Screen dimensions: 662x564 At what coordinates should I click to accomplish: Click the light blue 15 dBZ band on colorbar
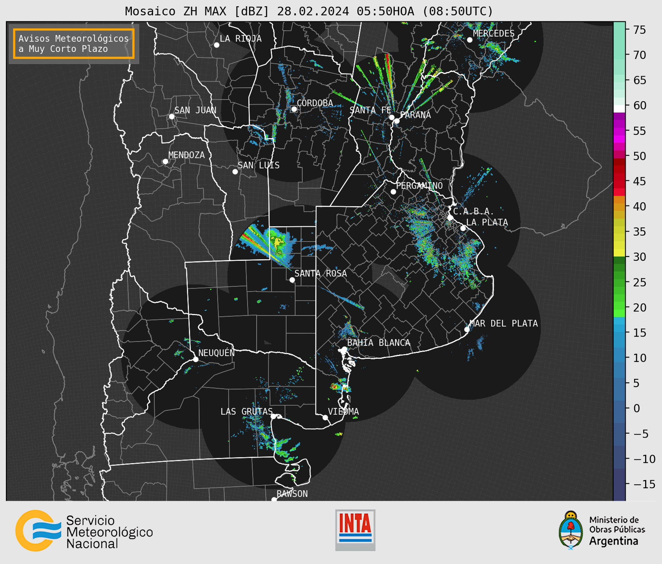point(619,333)
